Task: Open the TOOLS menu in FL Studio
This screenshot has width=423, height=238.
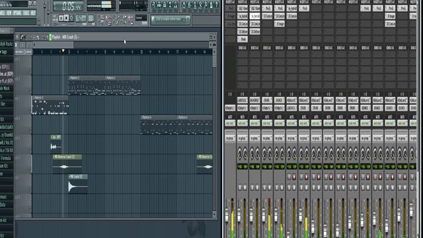Action: (26, 13)
